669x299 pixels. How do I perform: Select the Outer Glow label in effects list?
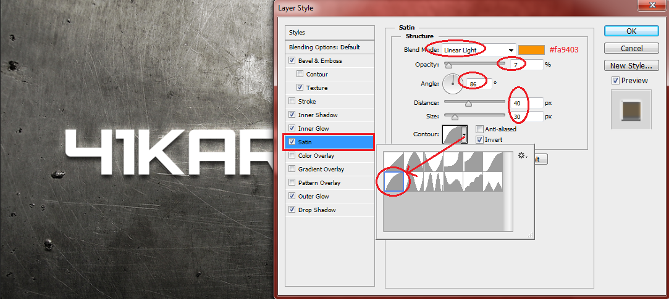coord(314,196)
